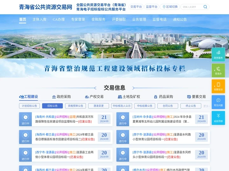229x171 pixels.
Task: Select 招标公告 filter
Action: pos(52,106)
